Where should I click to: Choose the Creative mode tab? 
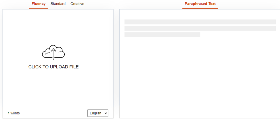pos(77,4)
